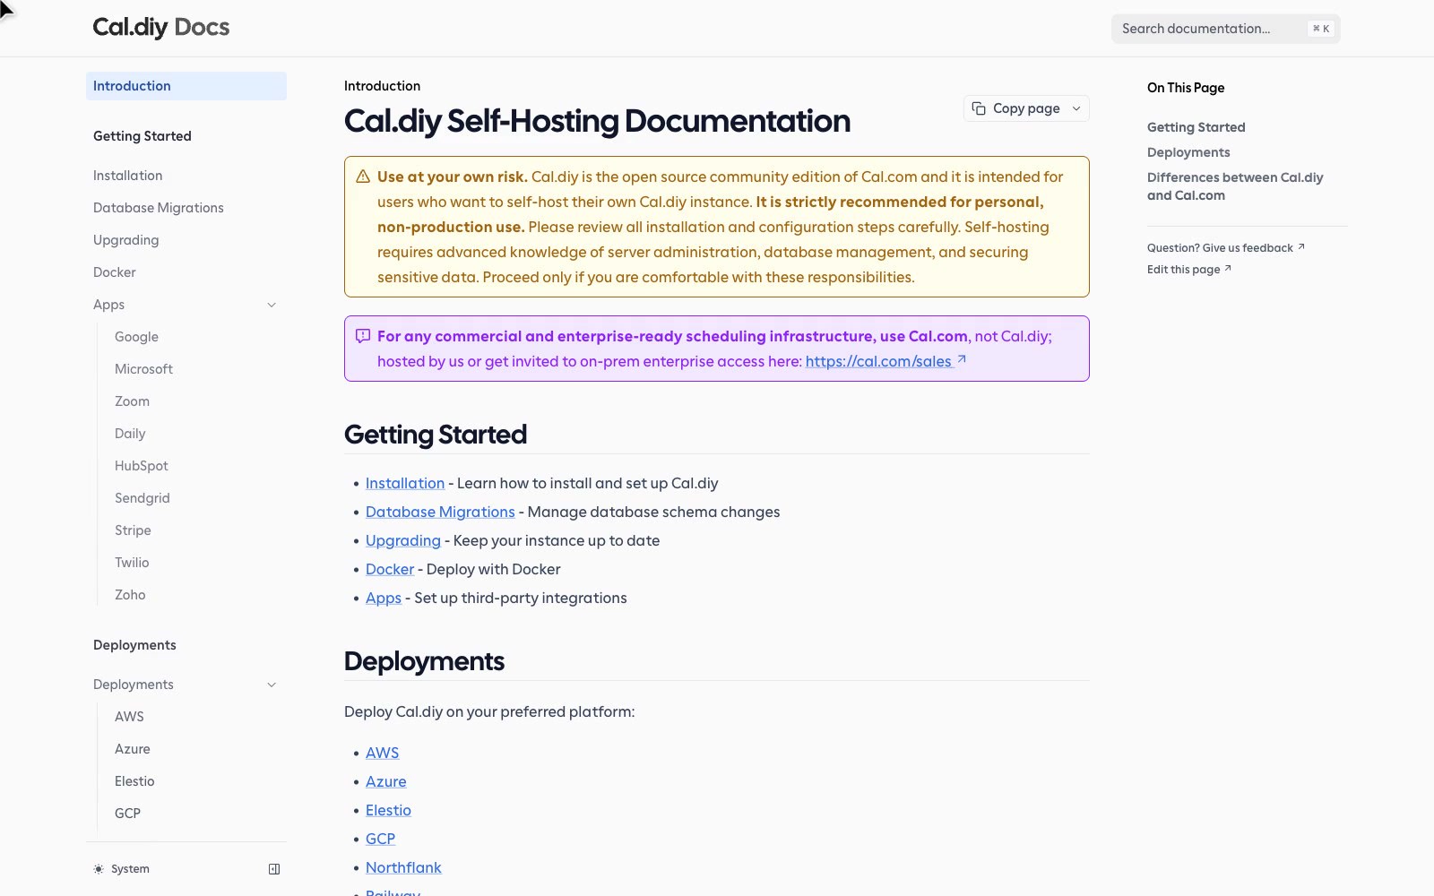
Task: Click the sidebar collapse icon near System
Action: pyautogui.click(x=274, y=869)
